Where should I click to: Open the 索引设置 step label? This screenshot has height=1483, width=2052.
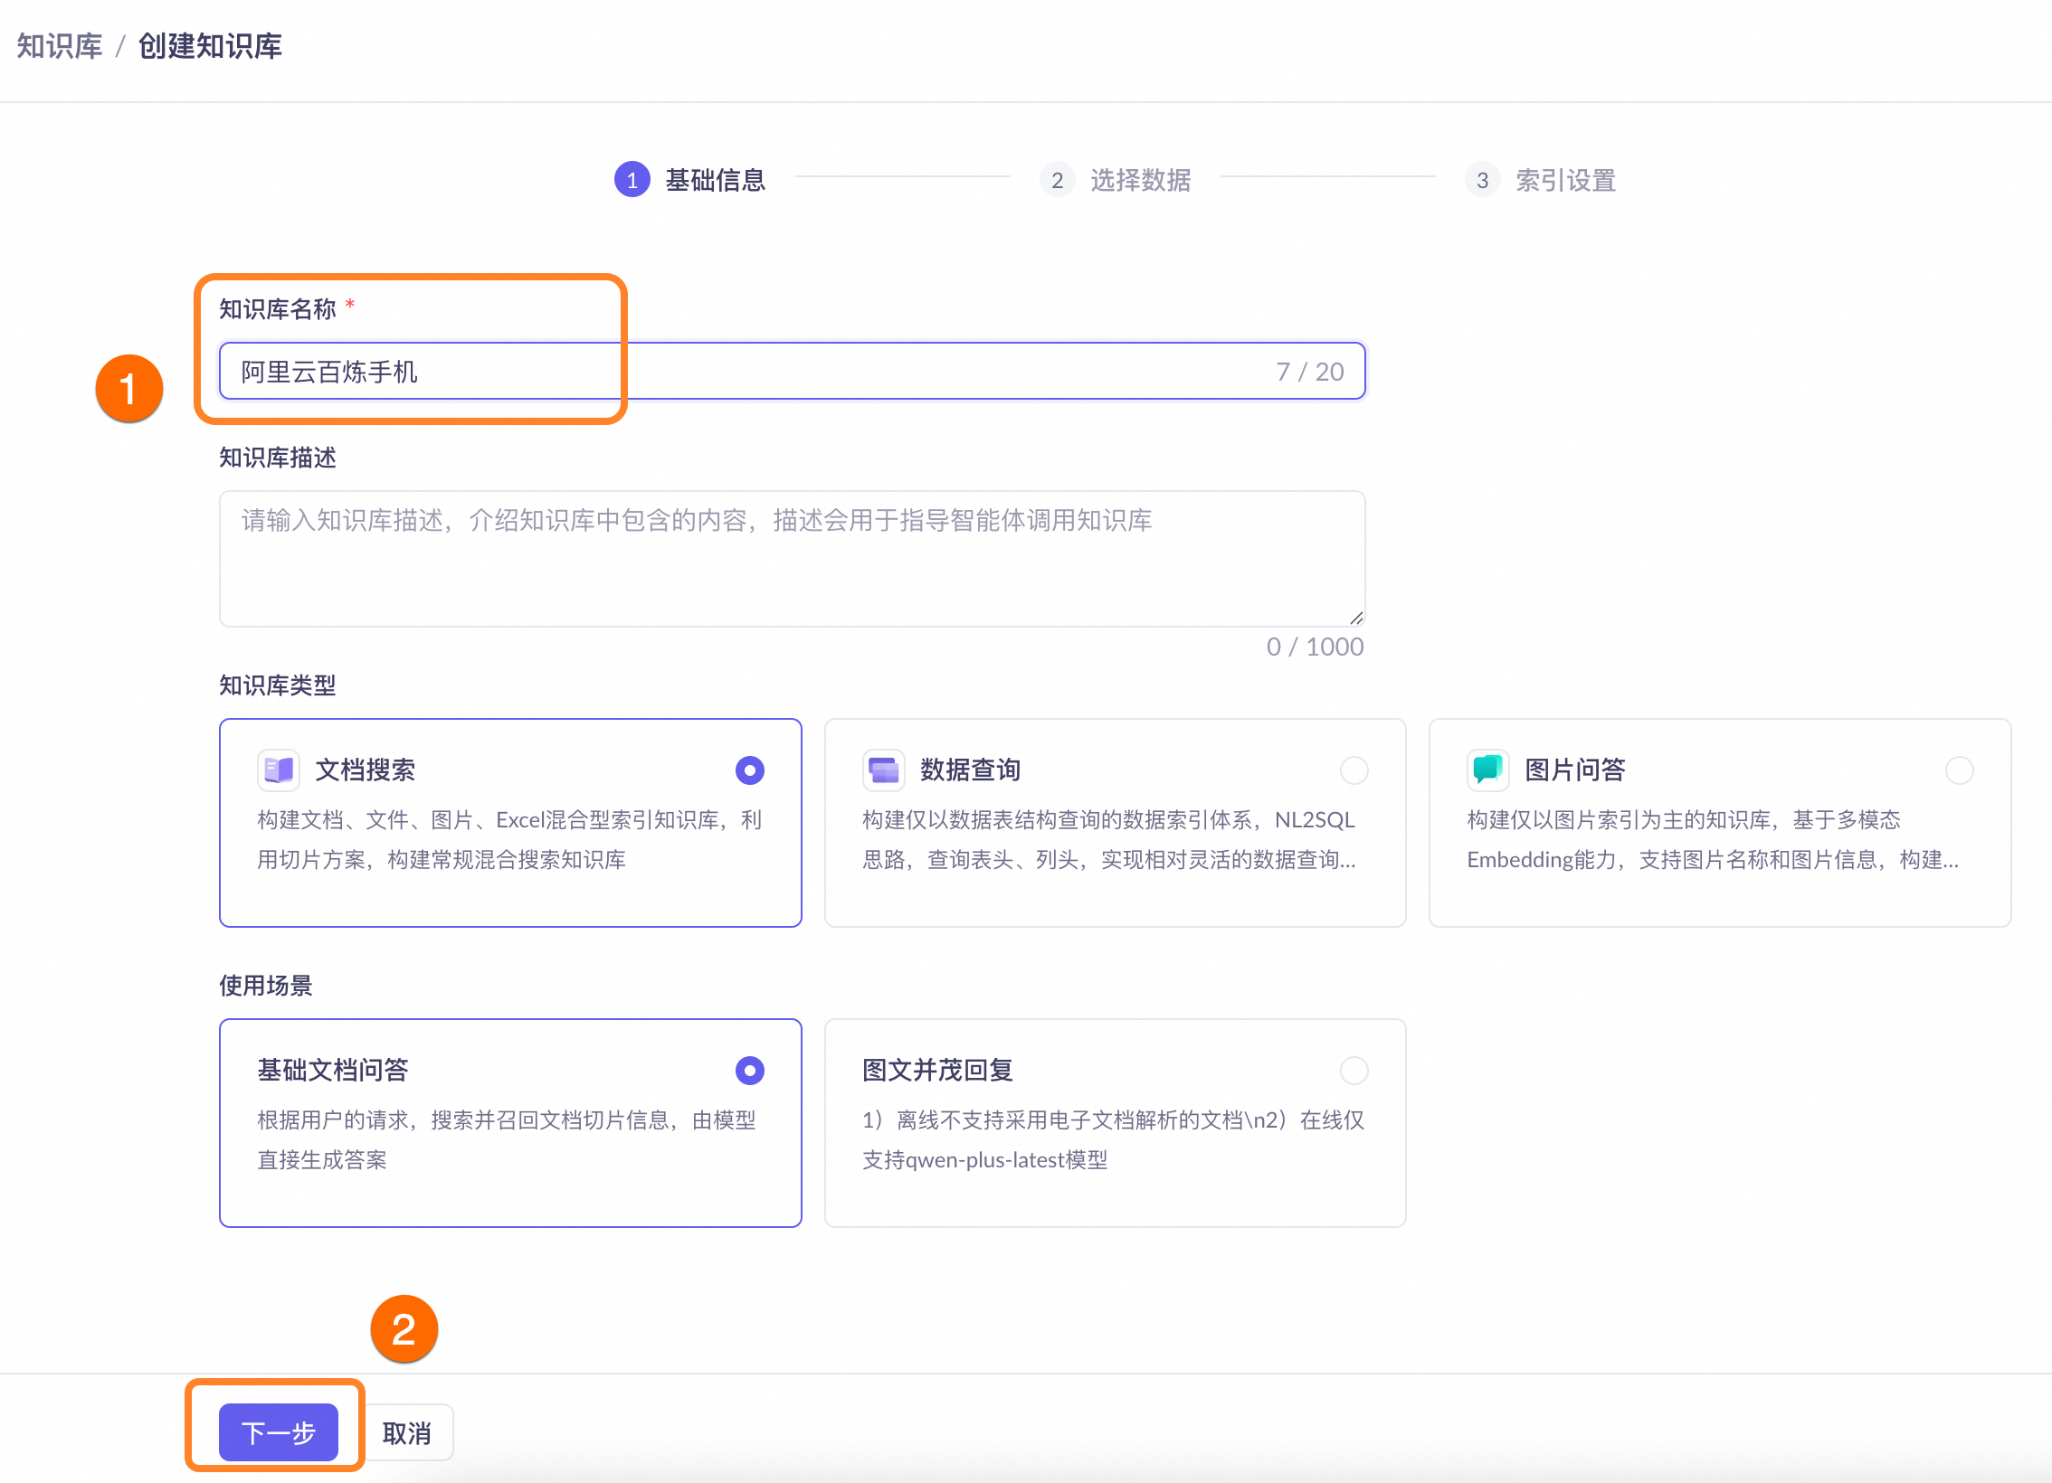pos(1565,180)
